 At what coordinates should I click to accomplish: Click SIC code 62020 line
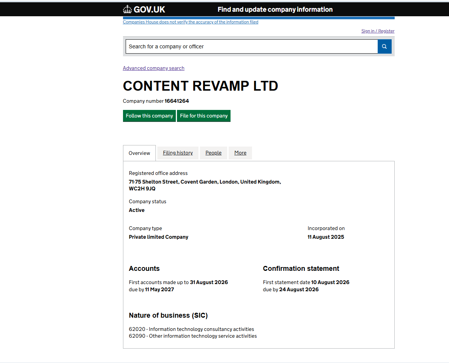click(x=191, y=329)
